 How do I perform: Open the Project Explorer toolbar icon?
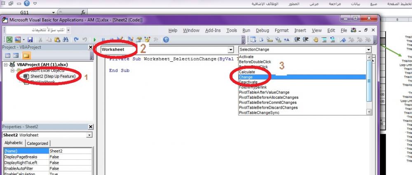pyautogui.click(x=130, y=40)
